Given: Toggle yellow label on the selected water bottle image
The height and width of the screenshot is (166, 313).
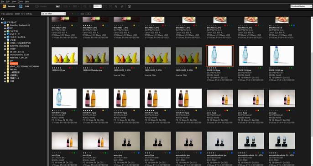Looking at the screenshot, I should pyautogui.click(x=227, y=68).
